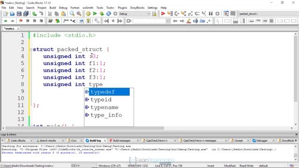Open Find with magnifier icon
Image resolution: width=299 pixels, height=168 pixels.
coord(72,14)
